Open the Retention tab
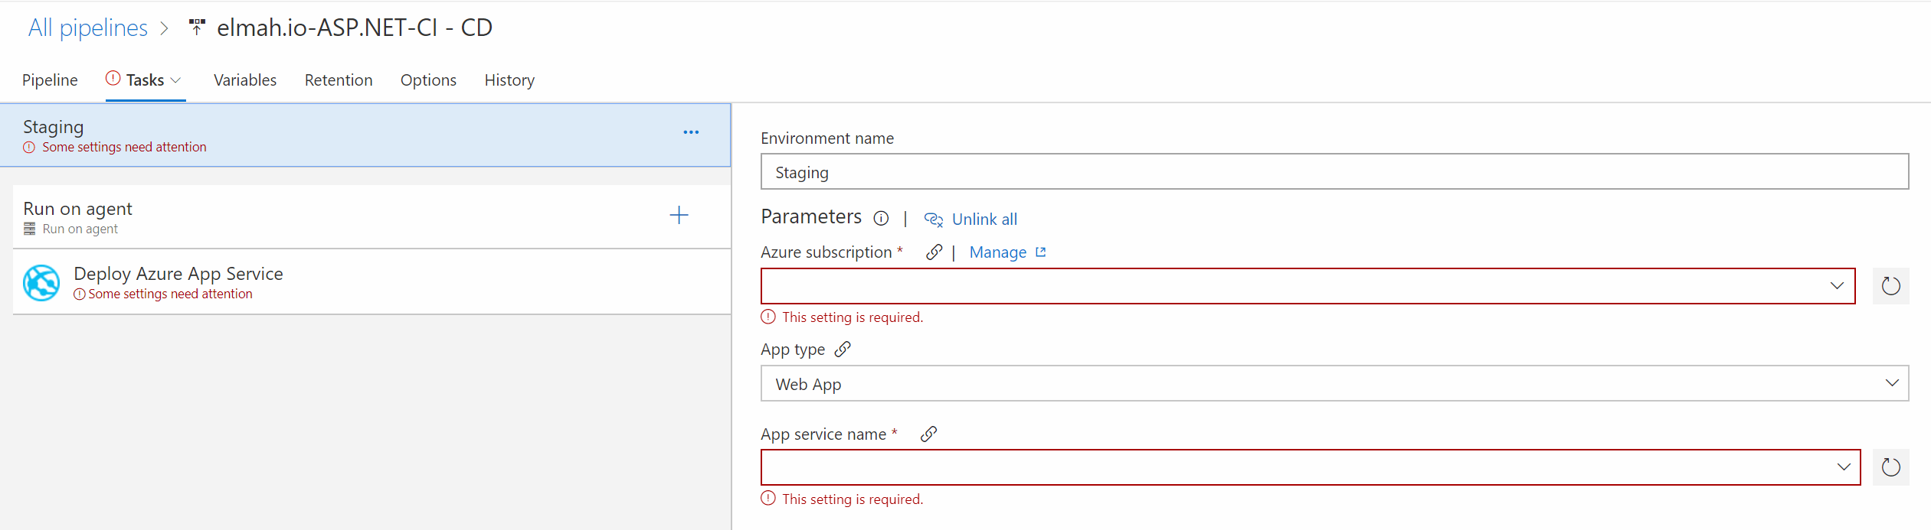This screenshot has width=1931, height=530. (339, 80)
